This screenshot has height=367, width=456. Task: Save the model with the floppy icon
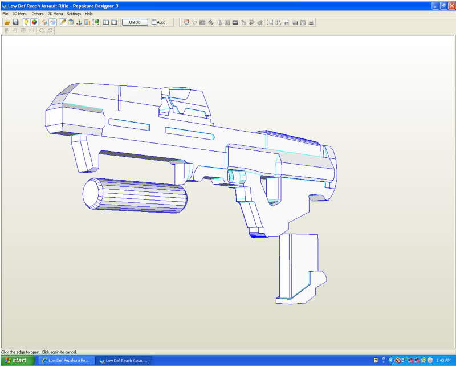(15, 22)
